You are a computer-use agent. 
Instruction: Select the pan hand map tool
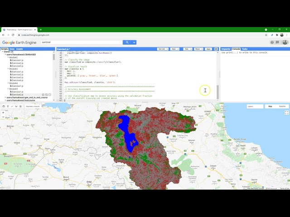[4, 107]
